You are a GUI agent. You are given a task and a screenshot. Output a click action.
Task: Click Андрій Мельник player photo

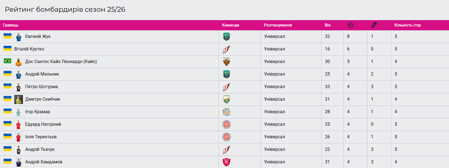(x=19, y=74)
